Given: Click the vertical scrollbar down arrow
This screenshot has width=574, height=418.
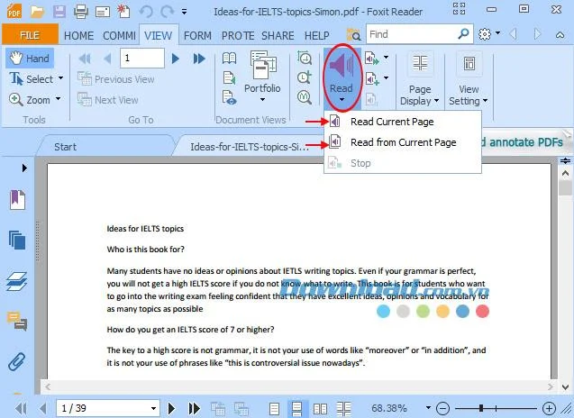Looking at the screenshot, I should click(566, 386).
